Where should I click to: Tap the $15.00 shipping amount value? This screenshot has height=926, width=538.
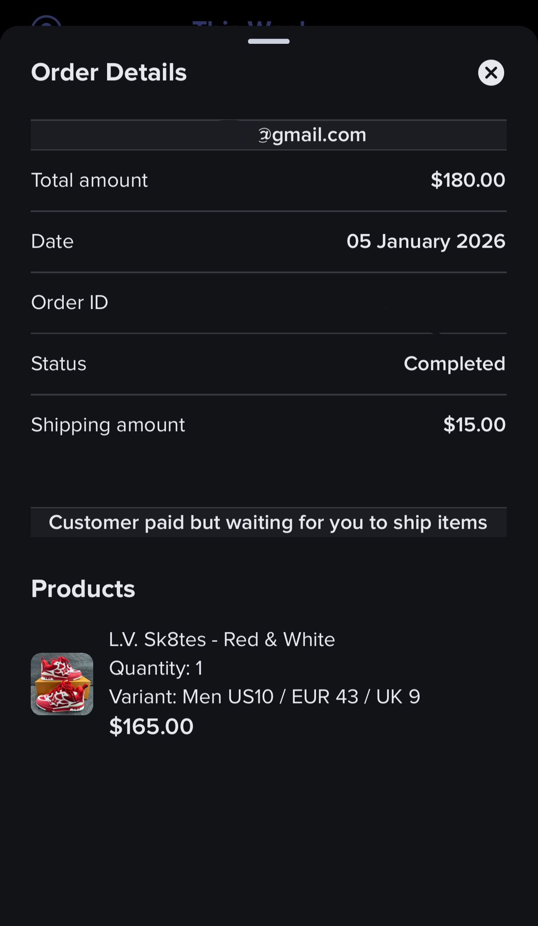tap(474, 425)
